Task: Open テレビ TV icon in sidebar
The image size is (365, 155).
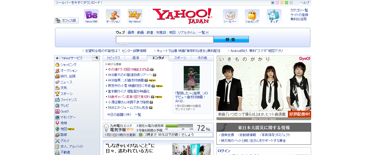Action: click(57, 105)
